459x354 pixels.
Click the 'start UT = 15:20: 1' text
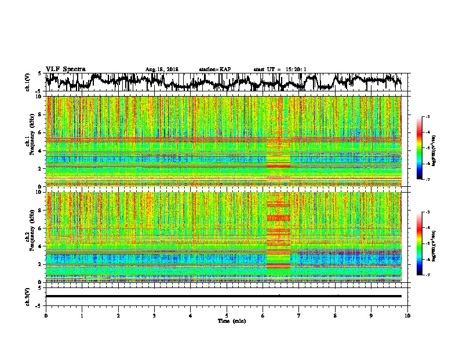click(x=280, y=69)
